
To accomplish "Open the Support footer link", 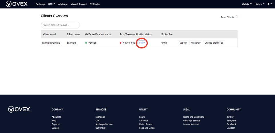I will [x=56, y=124].
